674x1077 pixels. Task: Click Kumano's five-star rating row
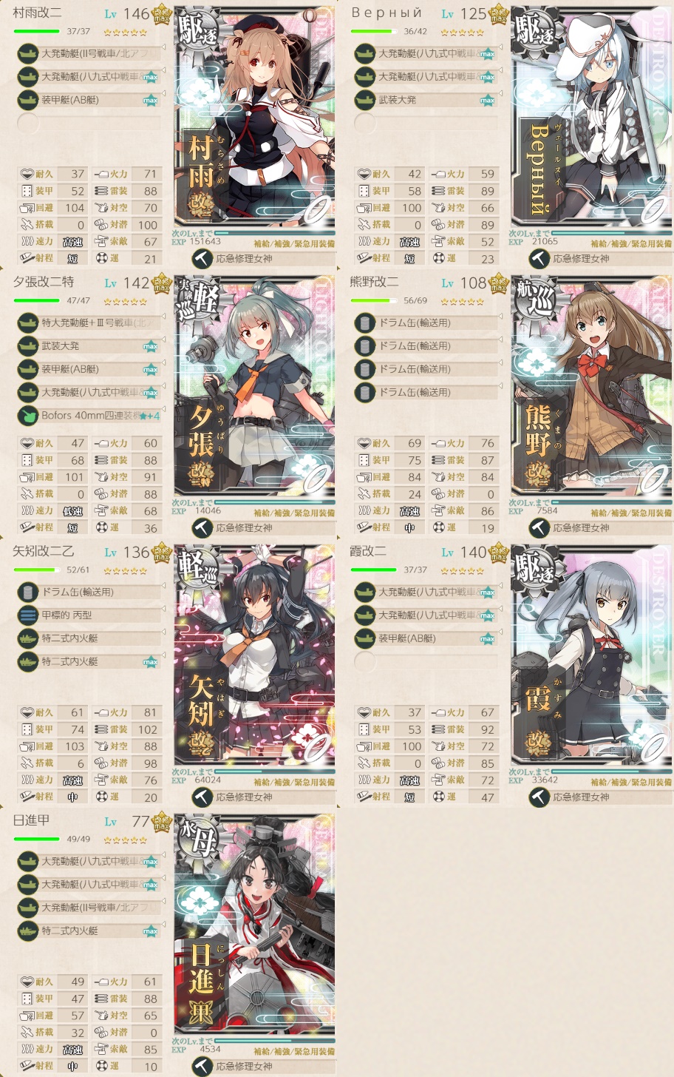(x=462, y=302)
